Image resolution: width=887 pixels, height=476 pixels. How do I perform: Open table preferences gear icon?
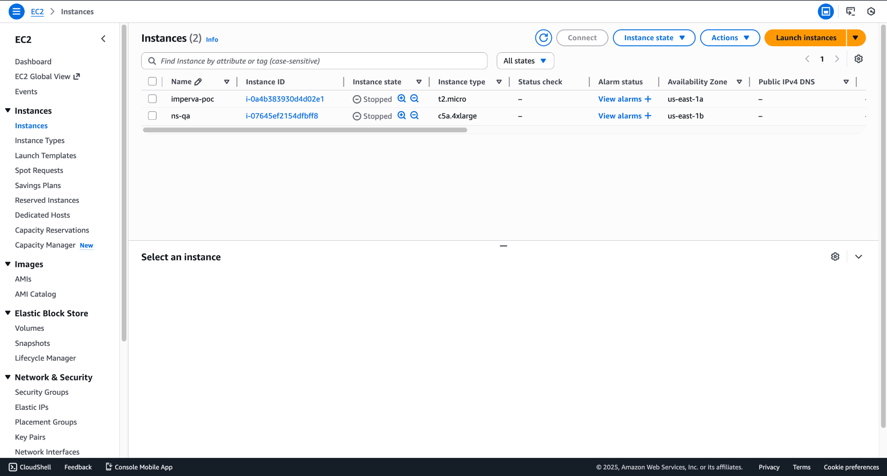pyautogui.click(x=858, y=59)
